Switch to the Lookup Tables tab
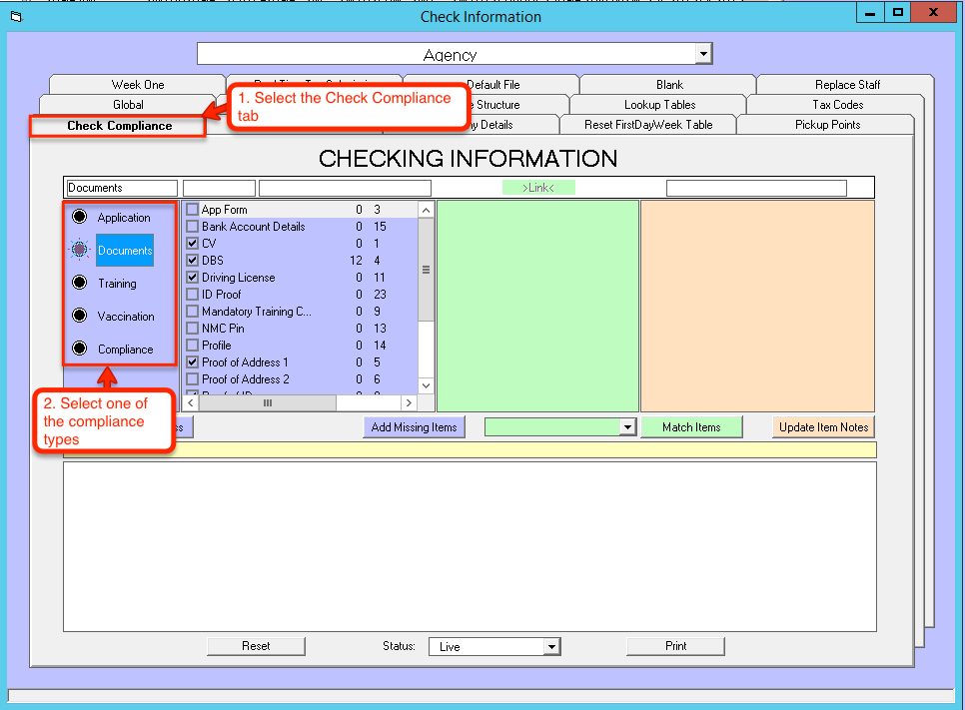This screenshot has width=965, height=710. pos(659,105)
